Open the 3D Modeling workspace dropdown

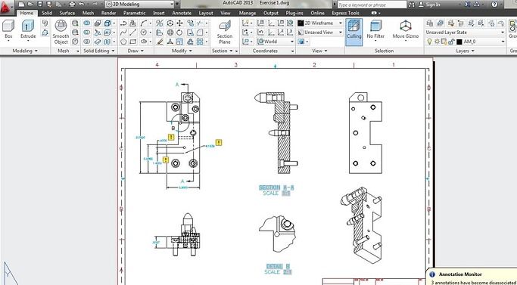tap(139, 5)
